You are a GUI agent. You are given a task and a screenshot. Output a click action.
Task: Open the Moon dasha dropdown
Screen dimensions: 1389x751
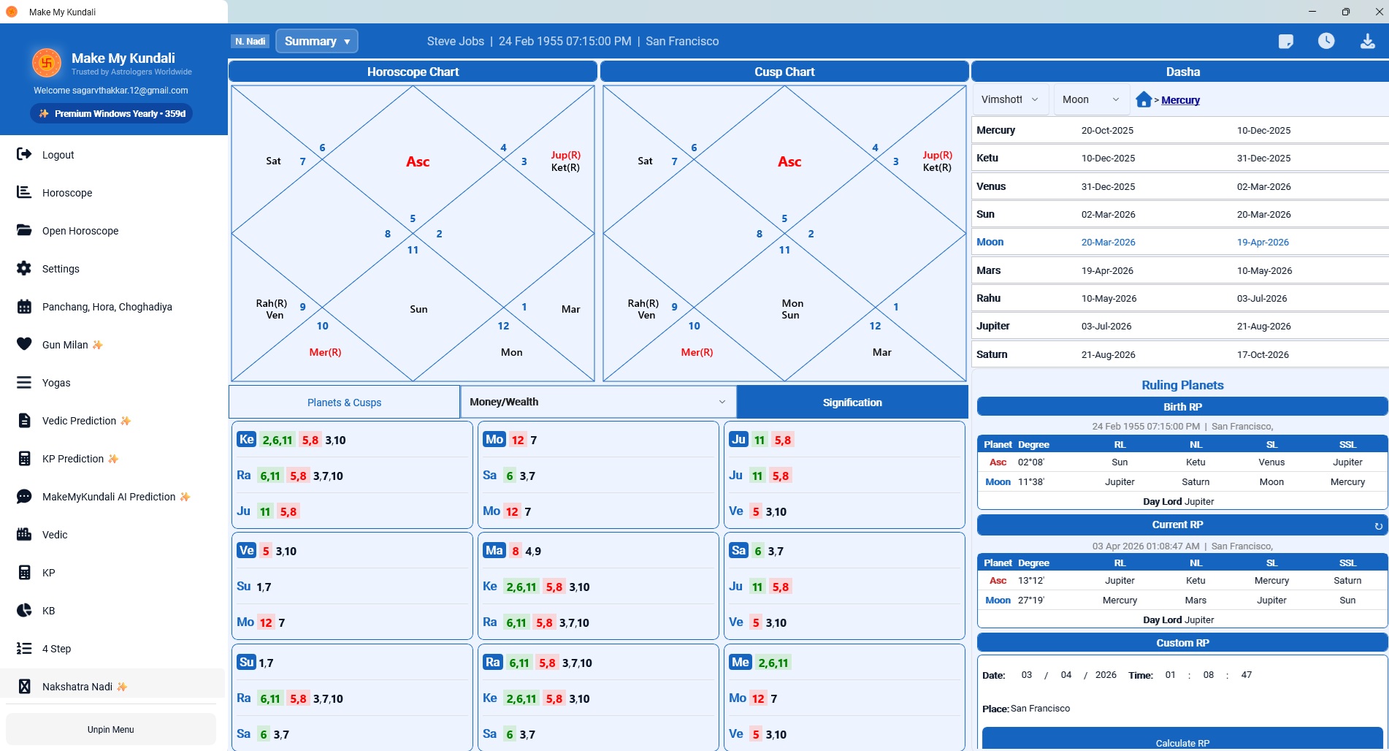pyautogui.click(x=1092, y=99)
